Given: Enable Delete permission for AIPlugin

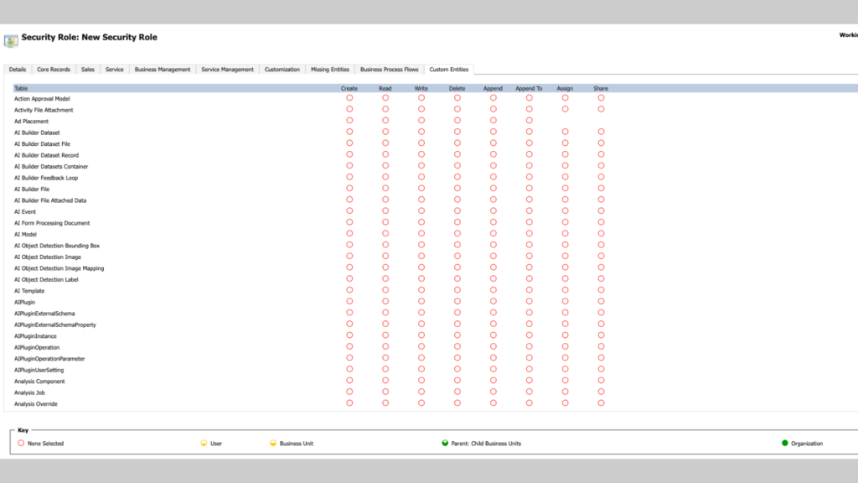Looking at the screenshot, I should (x=457, y=302).
